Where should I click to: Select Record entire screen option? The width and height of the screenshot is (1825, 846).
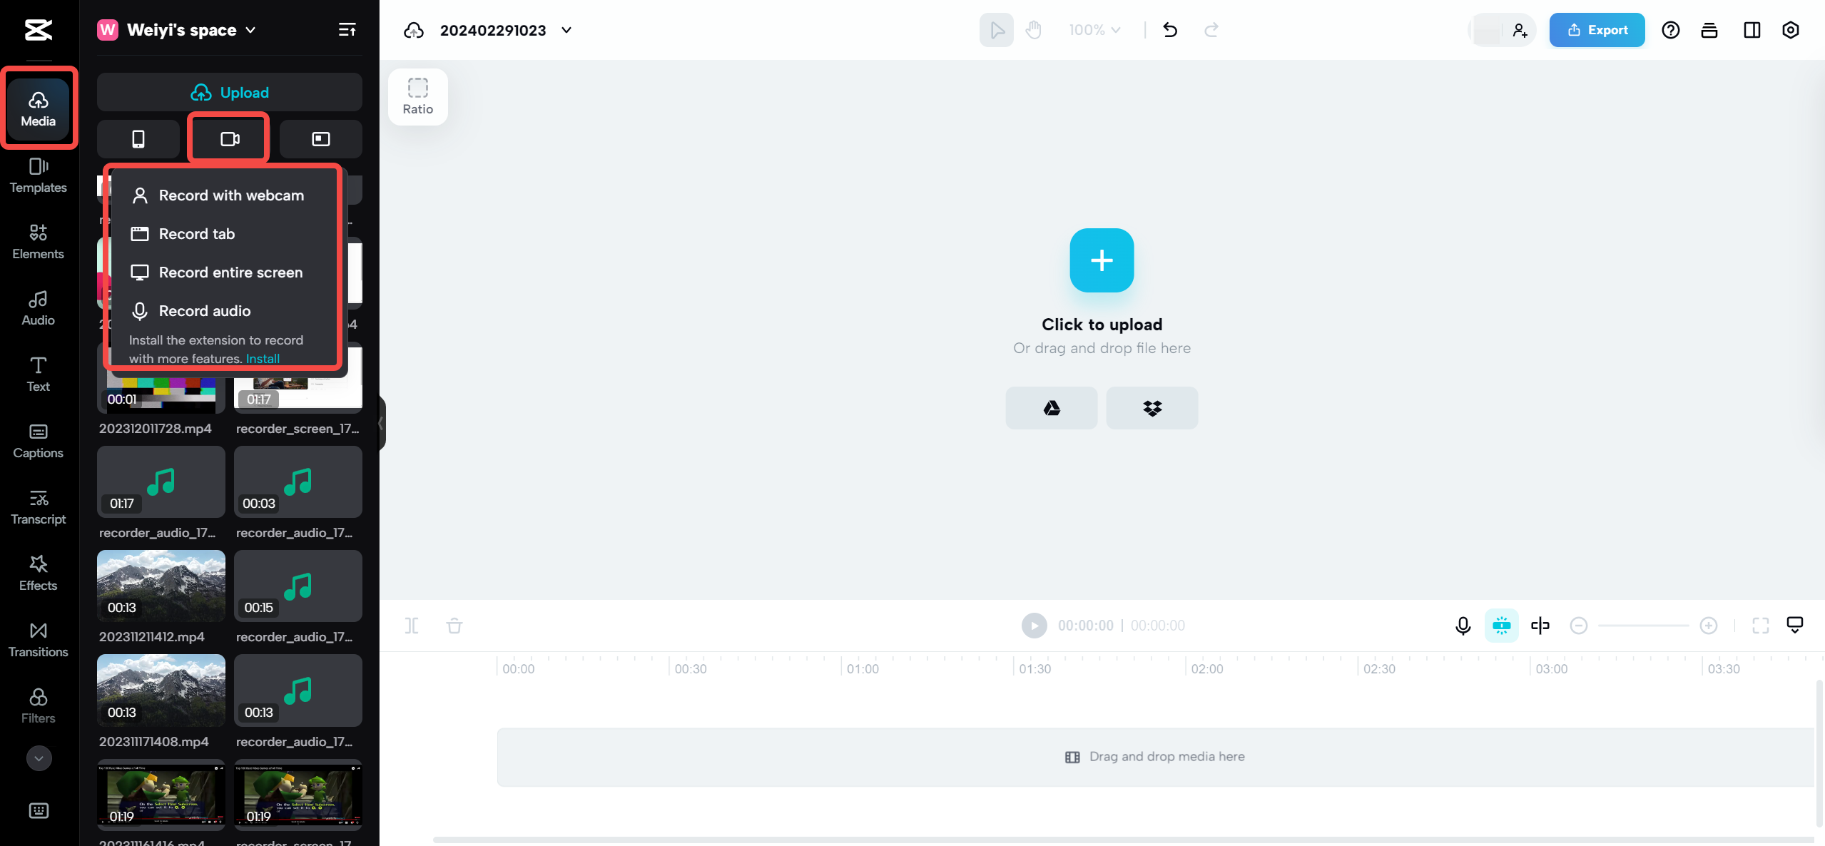229,271
